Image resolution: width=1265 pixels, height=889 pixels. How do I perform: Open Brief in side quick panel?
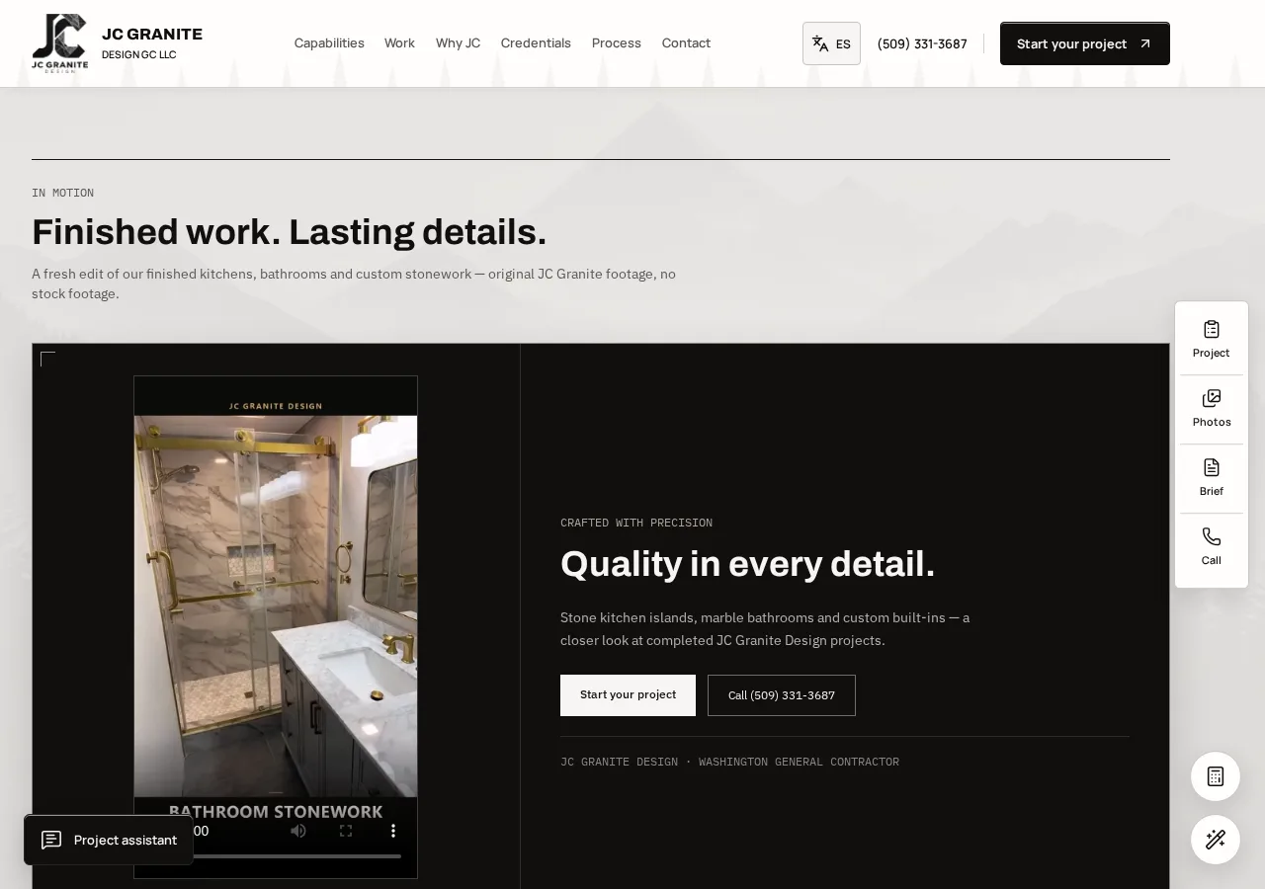[x=1212, y=478]
